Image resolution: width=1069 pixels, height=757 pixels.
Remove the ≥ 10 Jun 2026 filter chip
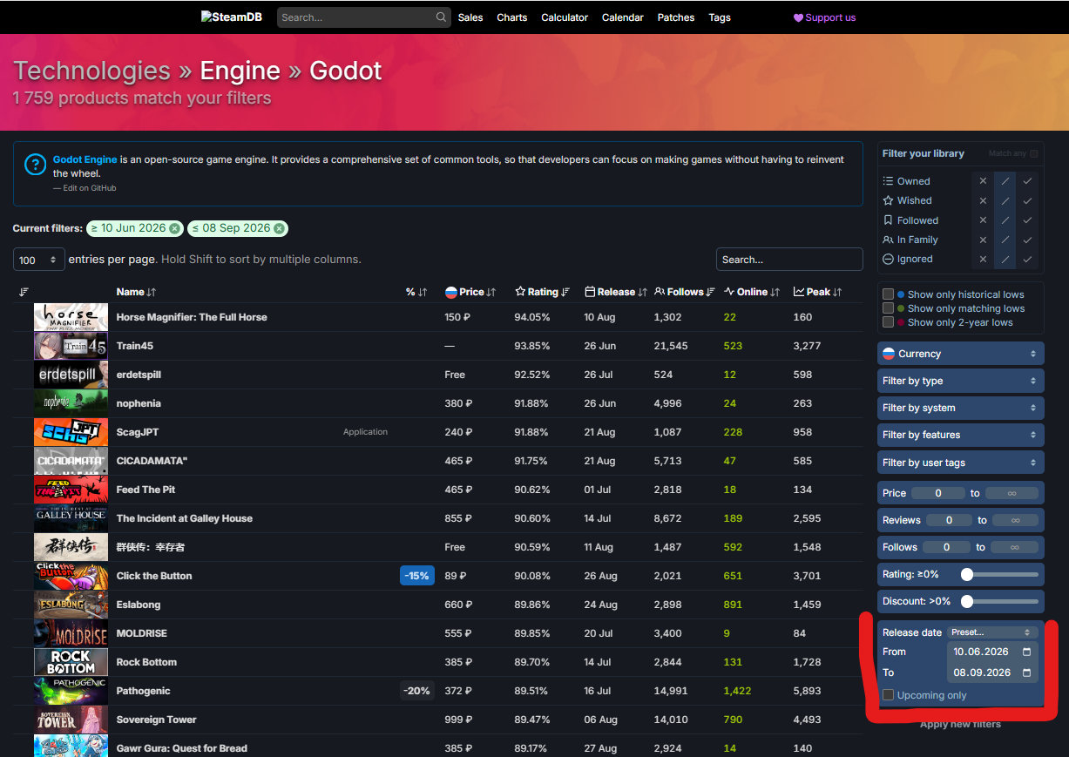(x=175, y=228)
